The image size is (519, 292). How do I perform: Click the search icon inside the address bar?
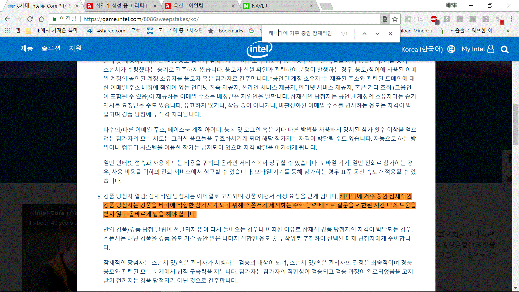coord(385,19)
